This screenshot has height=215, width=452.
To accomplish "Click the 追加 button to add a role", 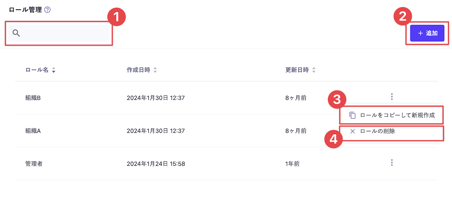I will pyautogui.click(x=427, y=33).
